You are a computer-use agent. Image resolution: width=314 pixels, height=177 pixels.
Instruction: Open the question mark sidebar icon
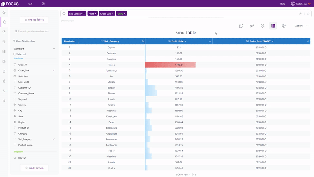tap(4, 32)
